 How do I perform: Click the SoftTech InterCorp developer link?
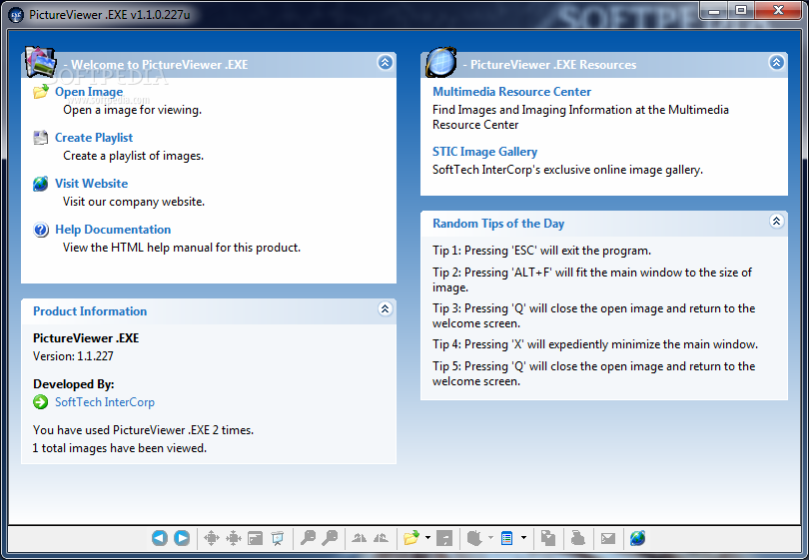[105, 402]
